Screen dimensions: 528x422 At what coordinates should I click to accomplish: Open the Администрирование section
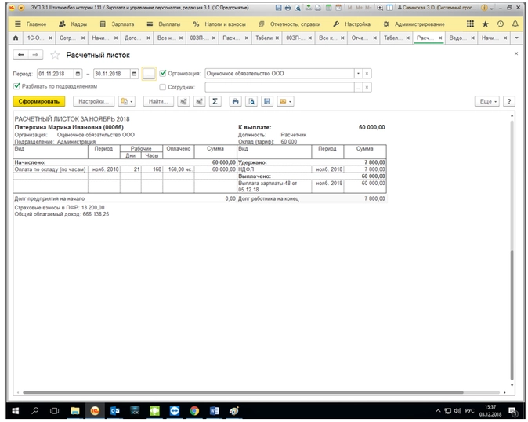point(414,24)
